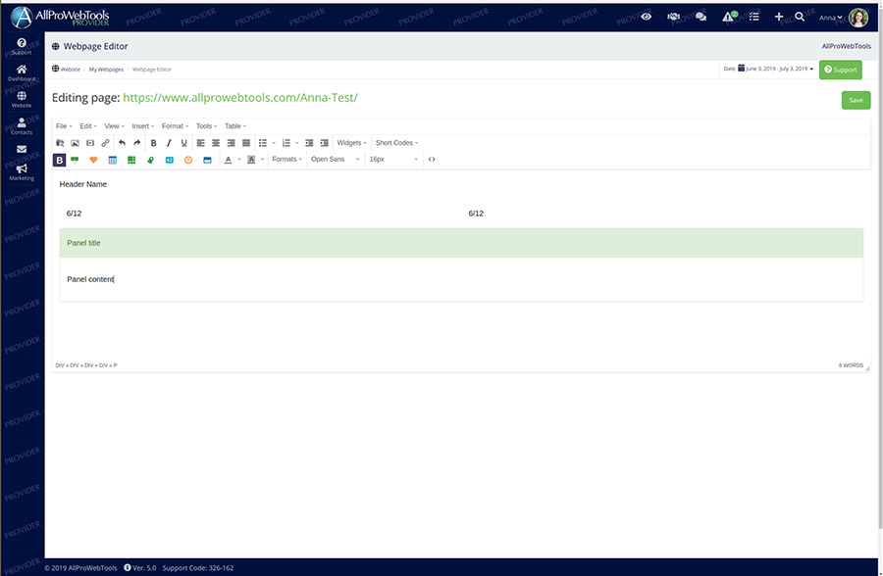The width and height of the screenshot is (883, 576).
Task: Click the insert link toolbar icon
Action: [105, 143]
